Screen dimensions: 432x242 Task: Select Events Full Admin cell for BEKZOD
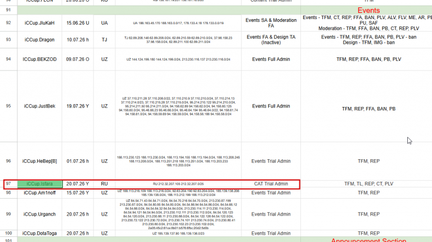coord(271,59)
